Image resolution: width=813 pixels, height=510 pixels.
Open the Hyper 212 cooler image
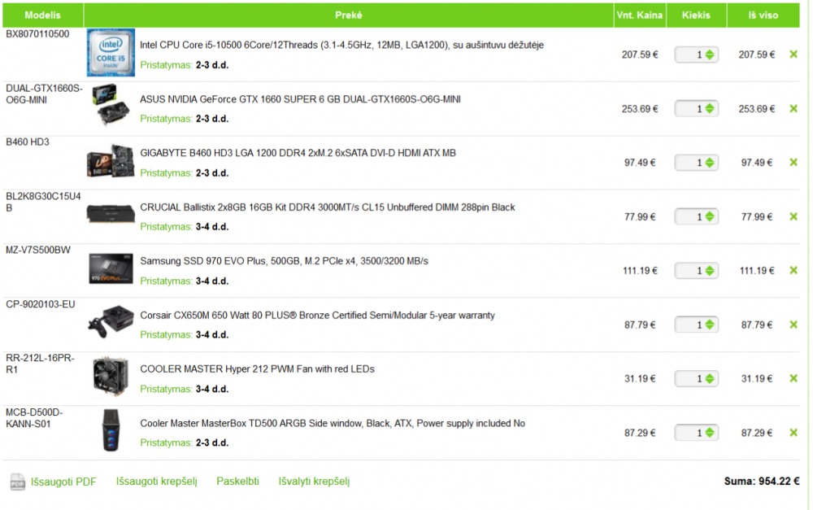pos(111,376)
